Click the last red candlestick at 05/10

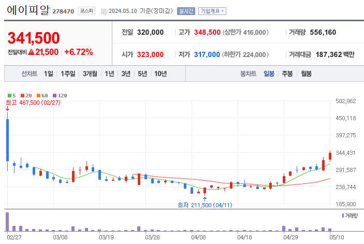[x=330, y=156]
